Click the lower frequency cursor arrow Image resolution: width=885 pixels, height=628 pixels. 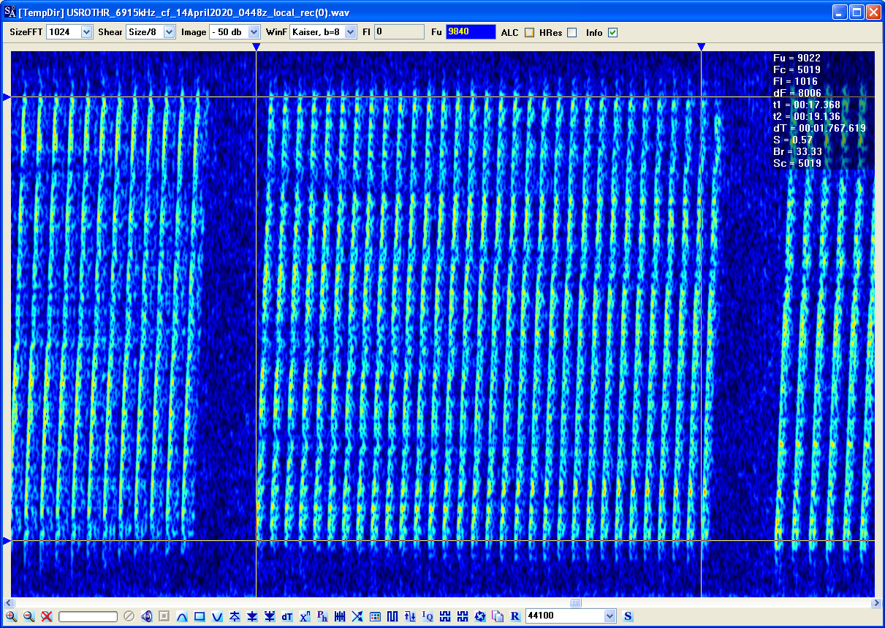pos(7,541)
